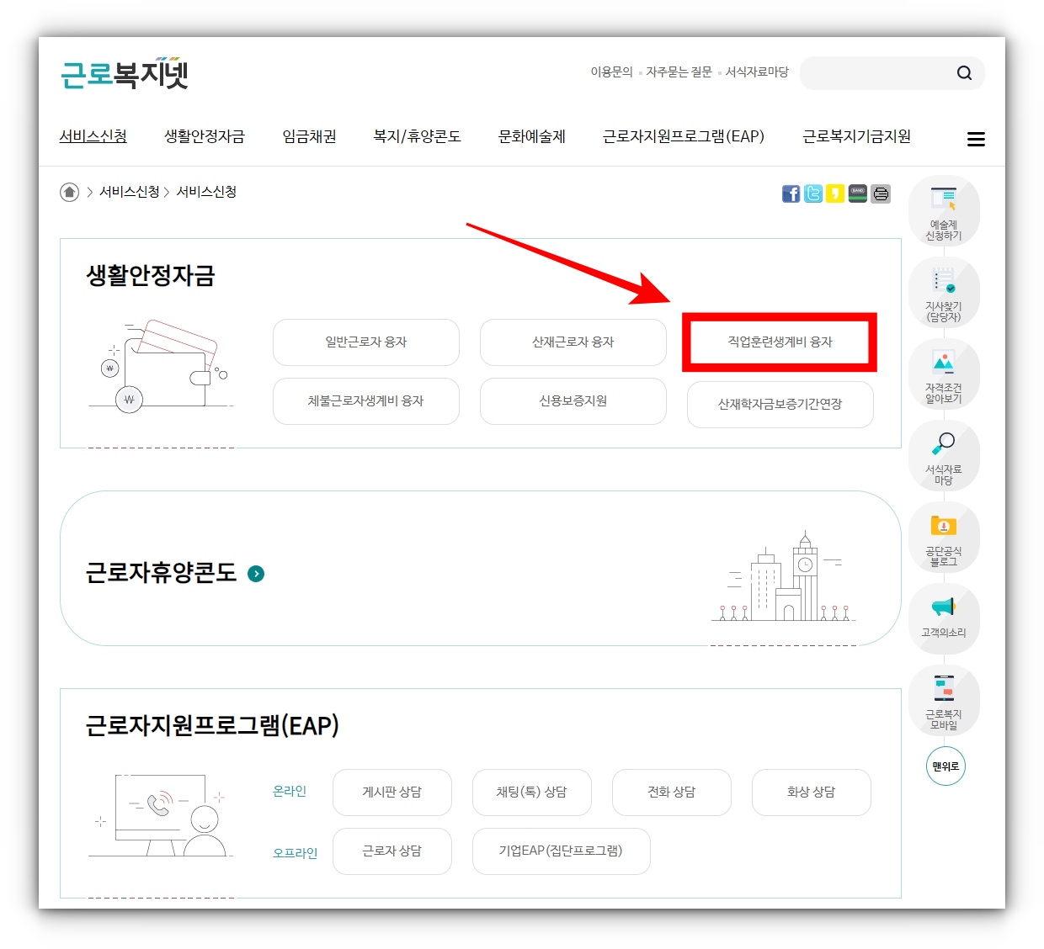Visit 공단공식 블로그 via sidebar icon
Image resolution: width=1044 pixels, height=949 pixels.
coord(945,537)
